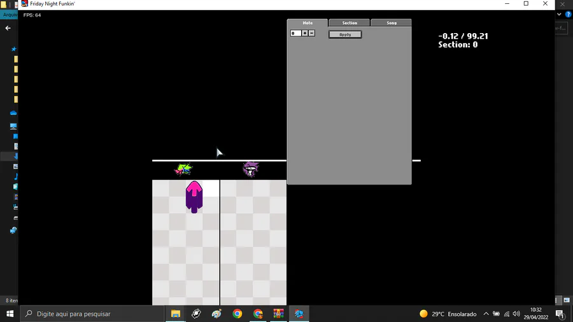Switch File Explorer to large icons view
This screenshot has height=322, width=573.
click(x=567, y=300)
